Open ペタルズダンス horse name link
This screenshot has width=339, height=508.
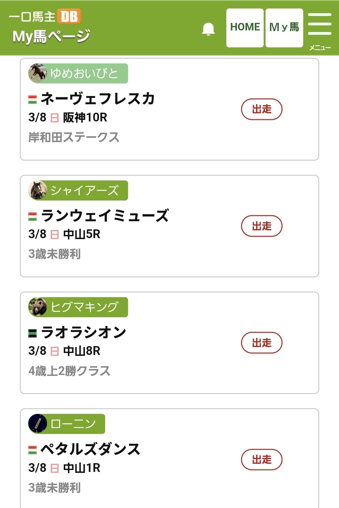[x=90, y=449]
